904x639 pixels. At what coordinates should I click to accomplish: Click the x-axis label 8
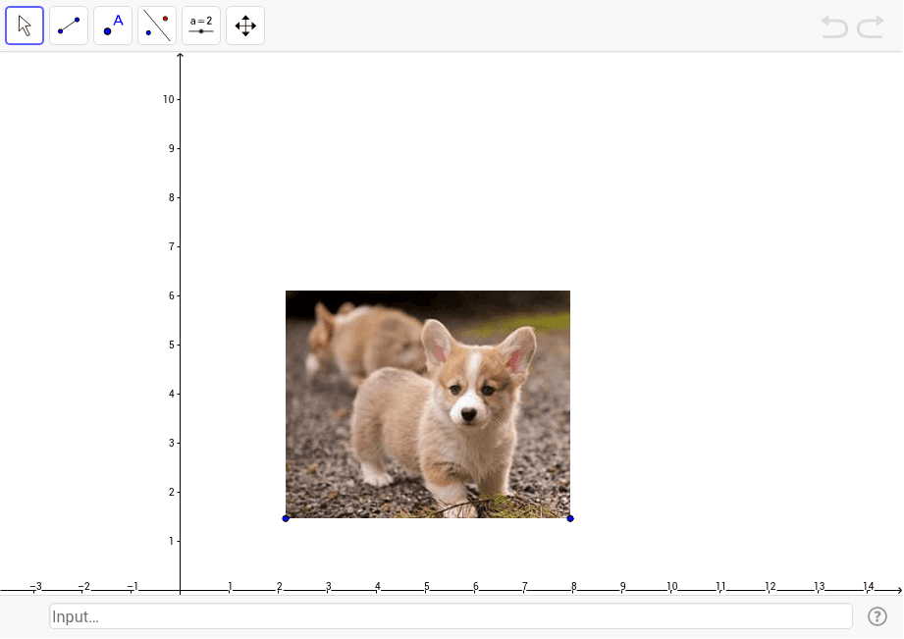pos(573,586)
